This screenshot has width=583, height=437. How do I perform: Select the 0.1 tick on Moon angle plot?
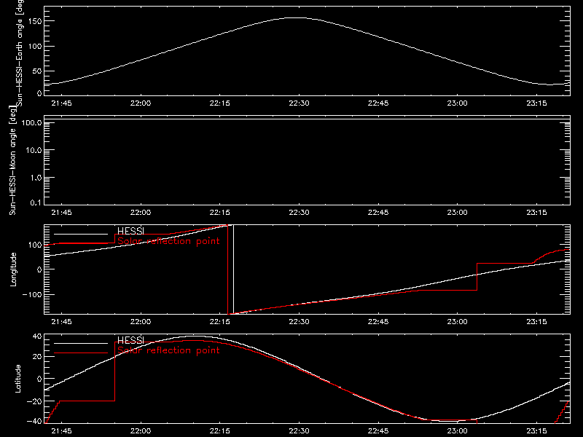pyautogui.click(x=36, y=202)
